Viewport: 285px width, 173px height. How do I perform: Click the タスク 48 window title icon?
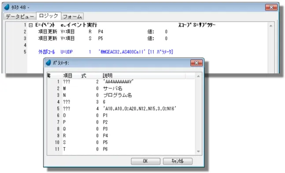coord(7,8)
